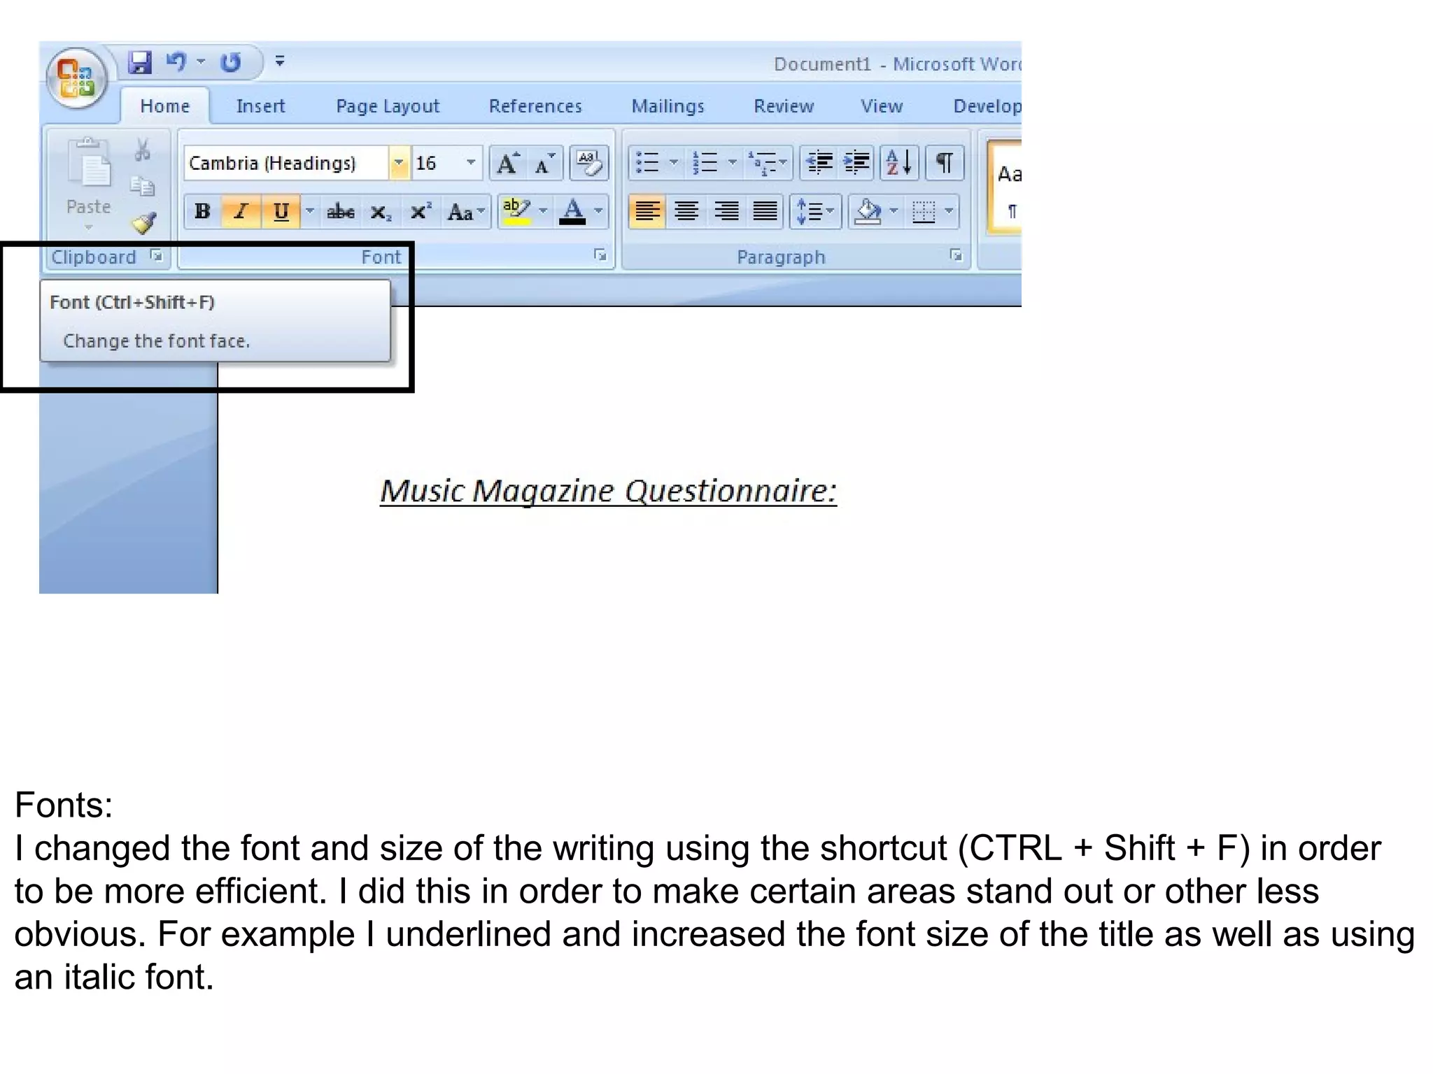
Task: Open the font size 16 dropdown
Action: click(x=471, y=164)
